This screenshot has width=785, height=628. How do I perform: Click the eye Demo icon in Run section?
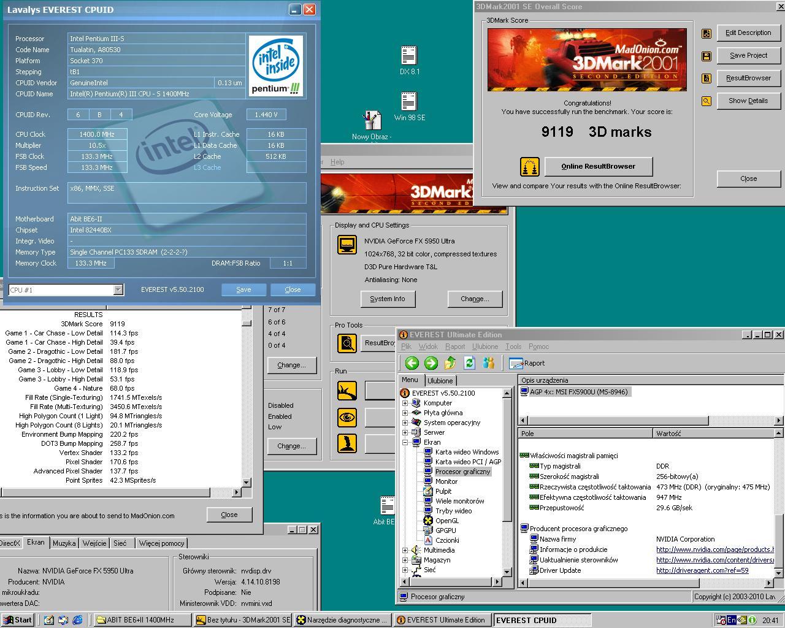pyautogui.click(x=347, y=418)
